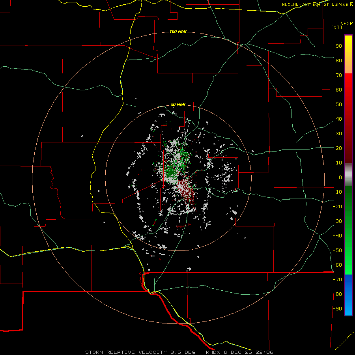Click the positive legend value "60"

point(339,90)
